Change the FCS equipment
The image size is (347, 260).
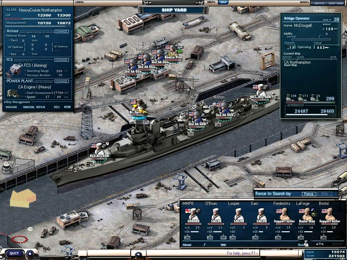[x=61, y=60]
